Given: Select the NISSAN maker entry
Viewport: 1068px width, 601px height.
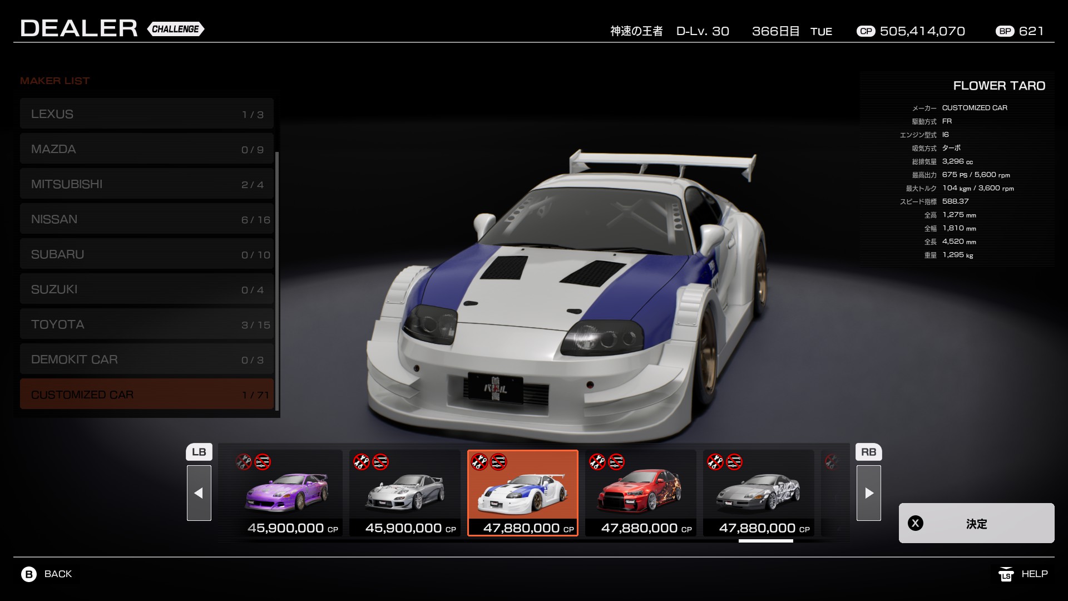Looking at the screenshot, I should [x=147, y=219].
